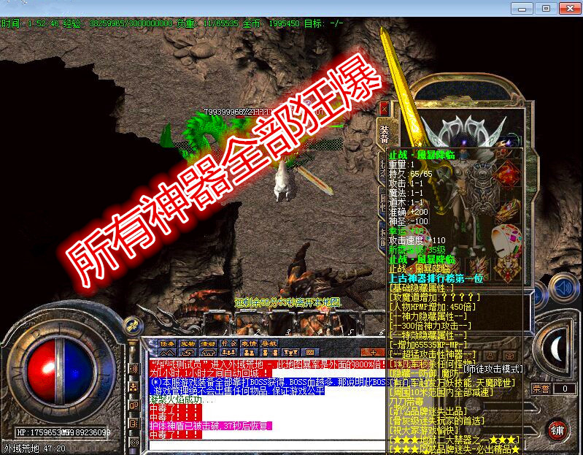583x455 pixels.
Task: Expand chat window with the plus button
Action: pyautogui.click(x=371, y=353)
